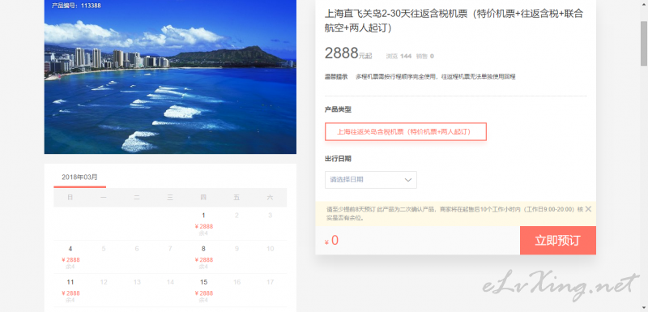Image resolution: width=648 pixels, height=312 pixels.
Task: Click the product title 上海直飞关岛2-30天往返含税机票
Action: click(454, 20)
